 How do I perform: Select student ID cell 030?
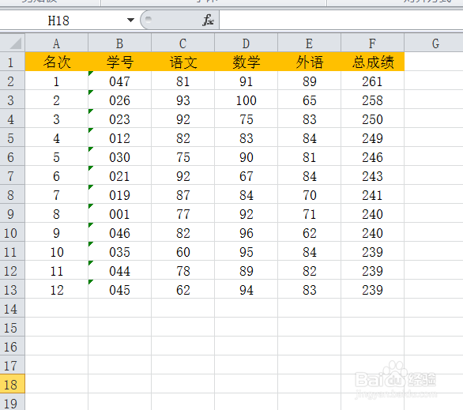(x=119, y=156)
